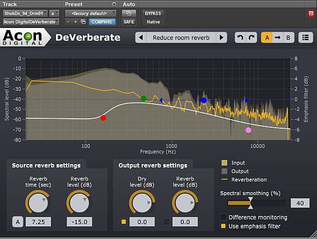This screenshot has width=317, height=239.
Task: Click the output Reverb level field 0.0
Action: click(x=185, y=222)
